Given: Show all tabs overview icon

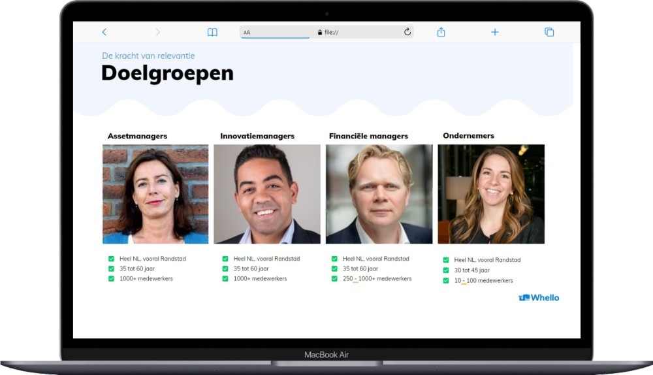Looking at the screenshot, I should (549, 32).
